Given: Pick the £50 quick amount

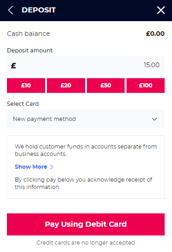Looking at the screenshot, I should coord(106,86).
